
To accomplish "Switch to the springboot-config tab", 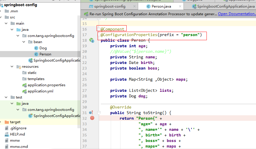I will (x=110, y=6).
